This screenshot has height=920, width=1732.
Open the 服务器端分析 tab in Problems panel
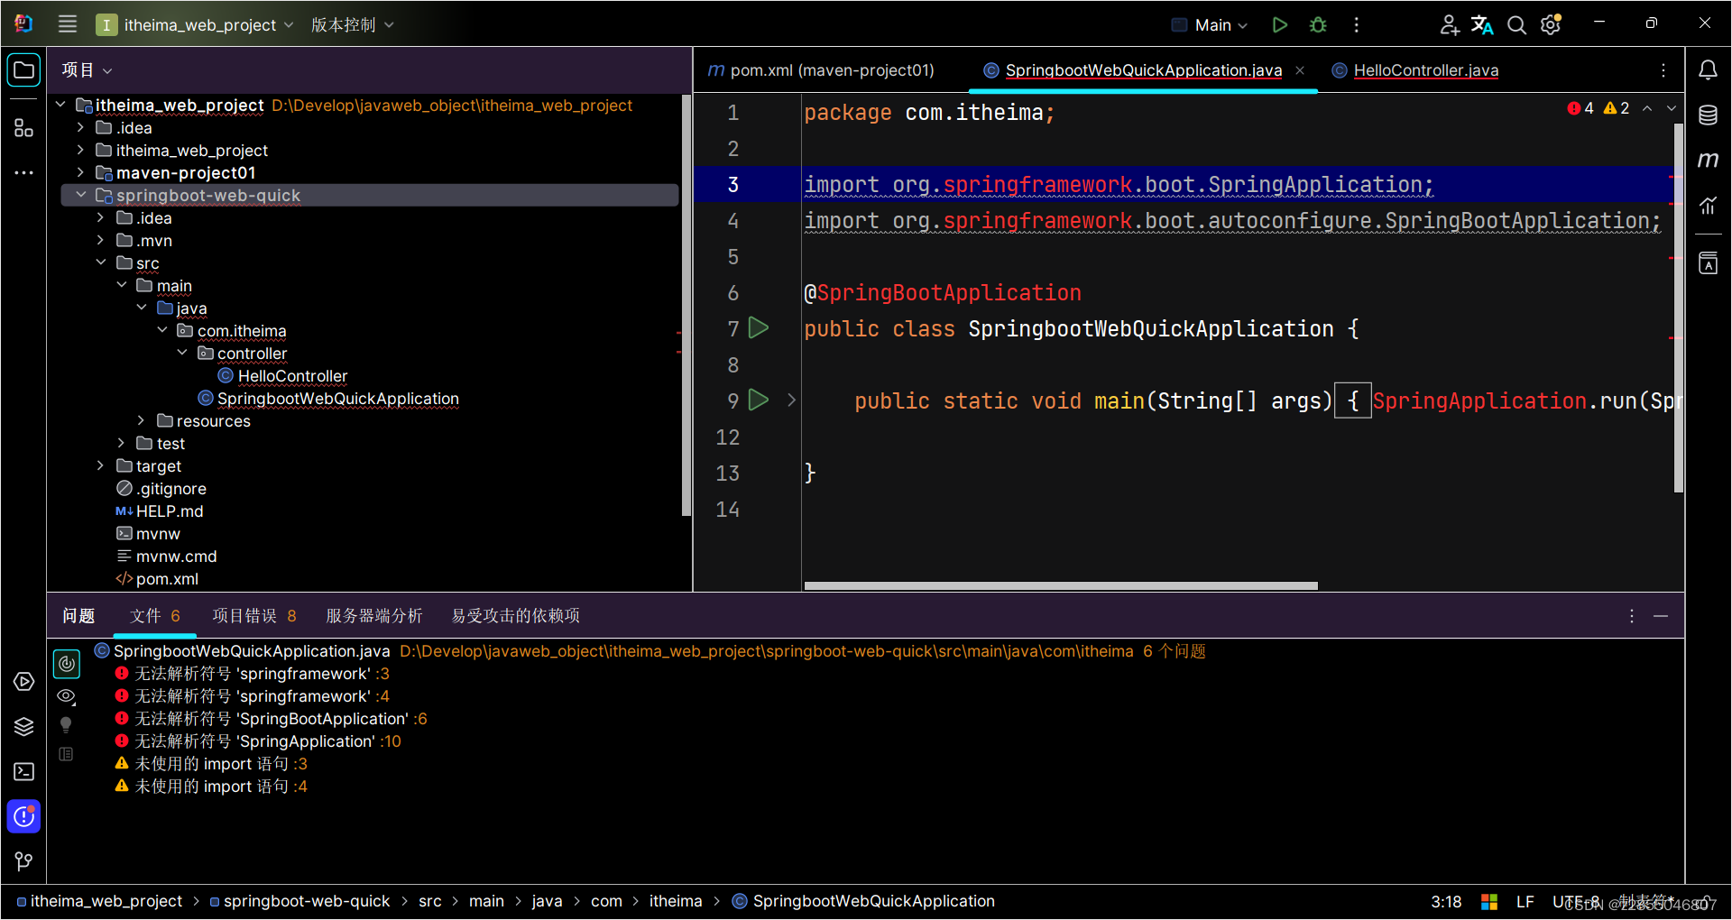(373, 615)
